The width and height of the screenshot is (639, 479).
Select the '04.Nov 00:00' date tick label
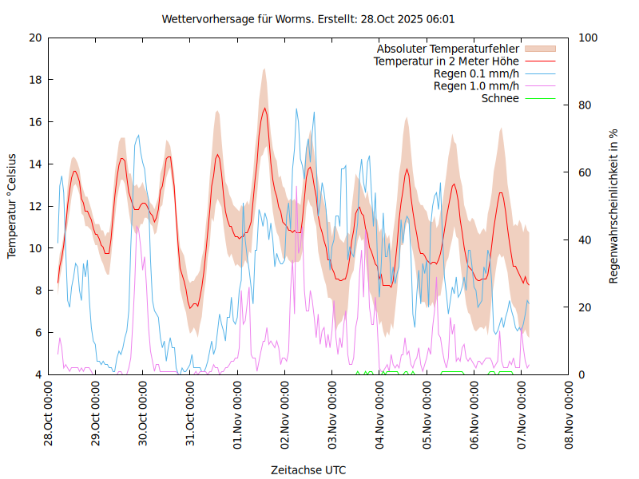pyautogui.click(x=380, y=414)
